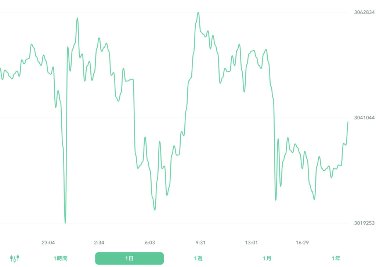This screenshot has width=376, height=267.
Task: Click the leftmost start of the price line
Action: pyautogui.click(x=1, y=68)
